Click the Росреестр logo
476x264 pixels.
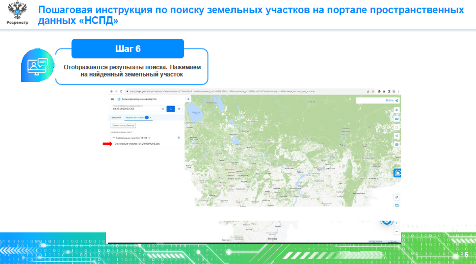[17, 13]
